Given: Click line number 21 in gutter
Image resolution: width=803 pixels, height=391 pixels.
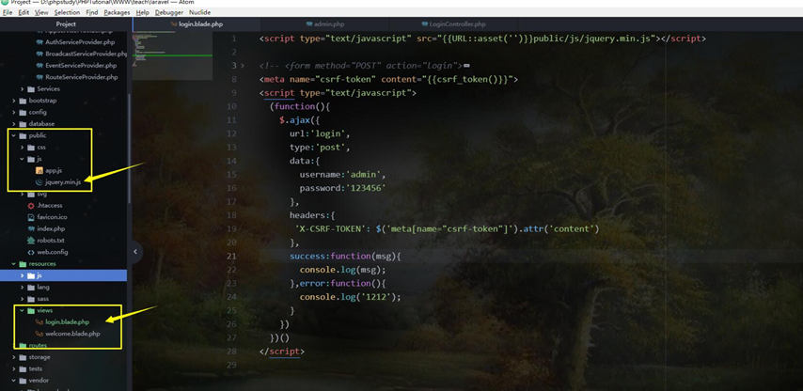Looking at the screenshot, I should pyautogui.click(x=231, y=256).
